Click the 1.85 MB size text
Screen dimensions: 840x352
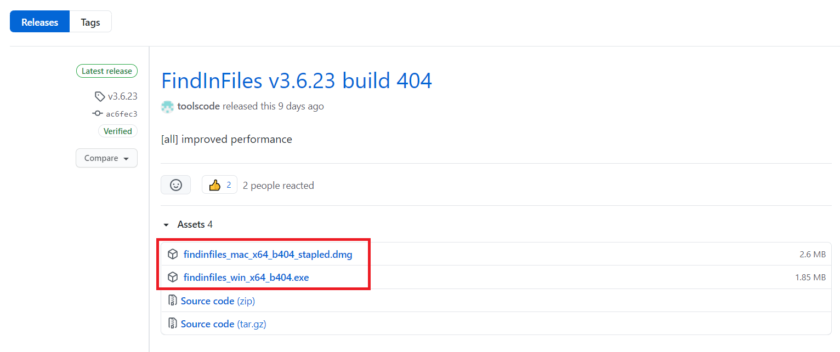pyautogui.click(x=810, y=278)
